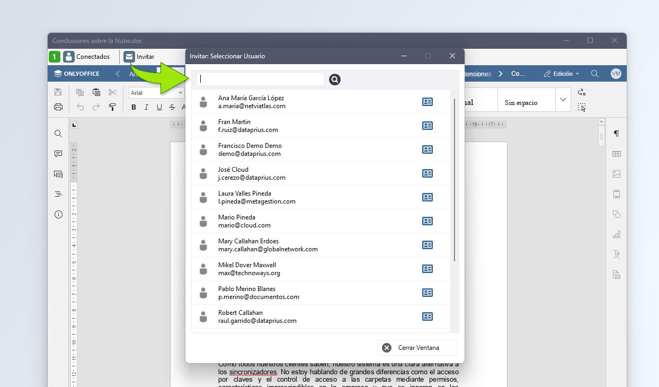Screen dimensions: 659x387
Task: Open the Edición mode dropdown
Action: [x=562, y=74]
